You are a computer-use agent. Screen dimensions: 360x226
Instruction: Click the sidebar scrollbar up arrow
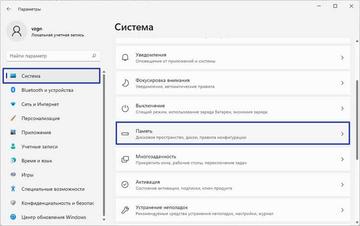104,72
